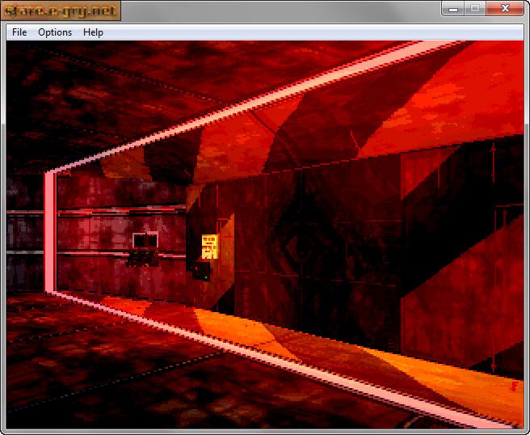
Task: Click the yellow sign on the wall
Action: coord(209,245)
